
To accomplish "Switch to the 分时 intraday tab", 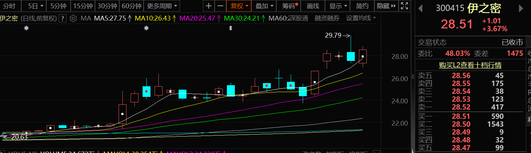I will 10,6.
